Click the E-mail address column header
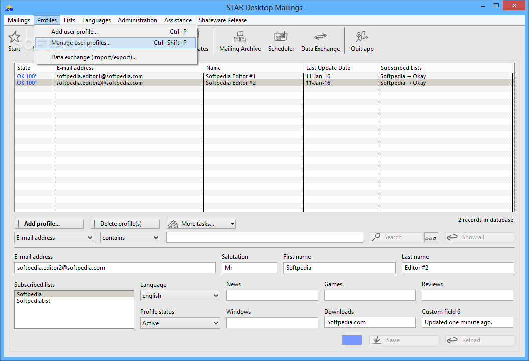529x361 pixels. click(129, 68)
